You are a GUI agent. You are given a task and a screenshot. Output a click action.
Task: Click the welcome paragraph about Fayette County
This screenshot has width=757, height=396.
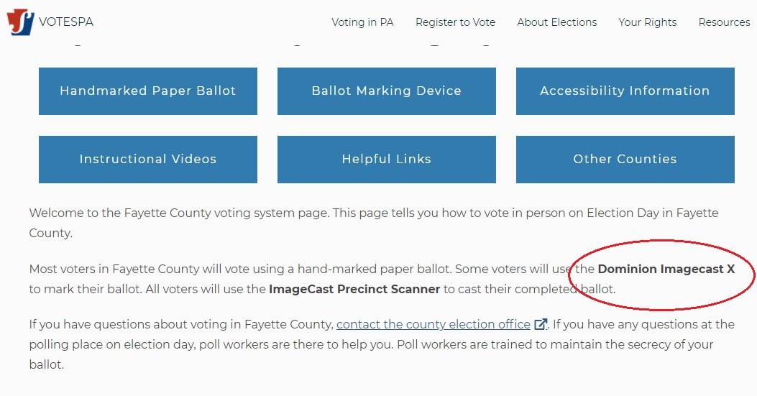pos(374,223)
